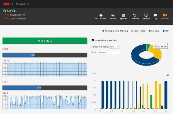Toggle the Off legend item
This screenshot has height=114, width=173.
166,31
